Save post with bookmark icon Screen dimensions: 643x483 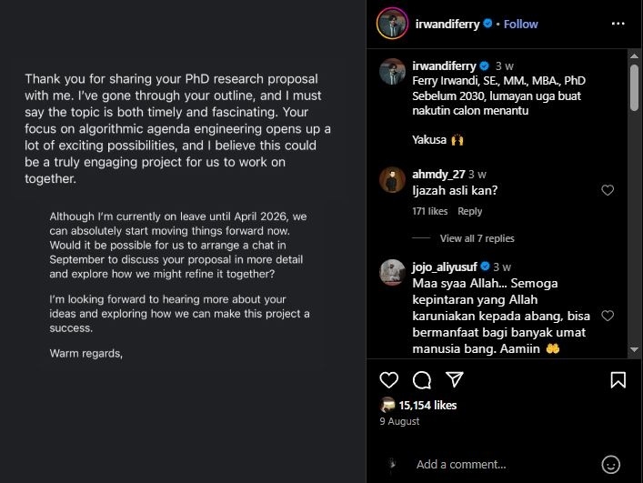(x=618, y=380)
